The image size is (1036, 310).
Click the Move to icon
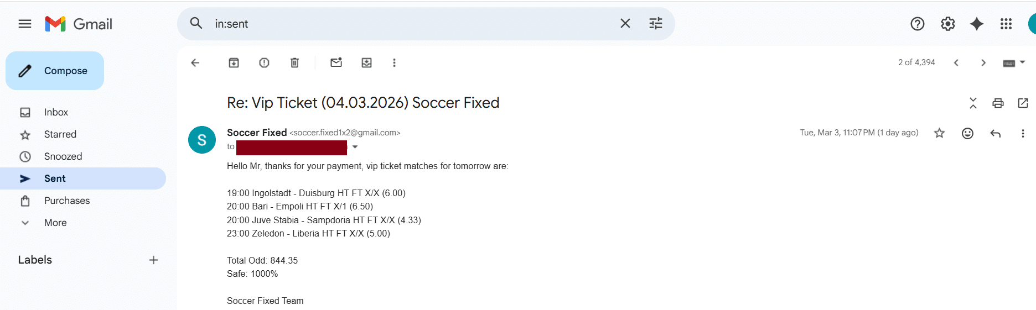[366, 63]
